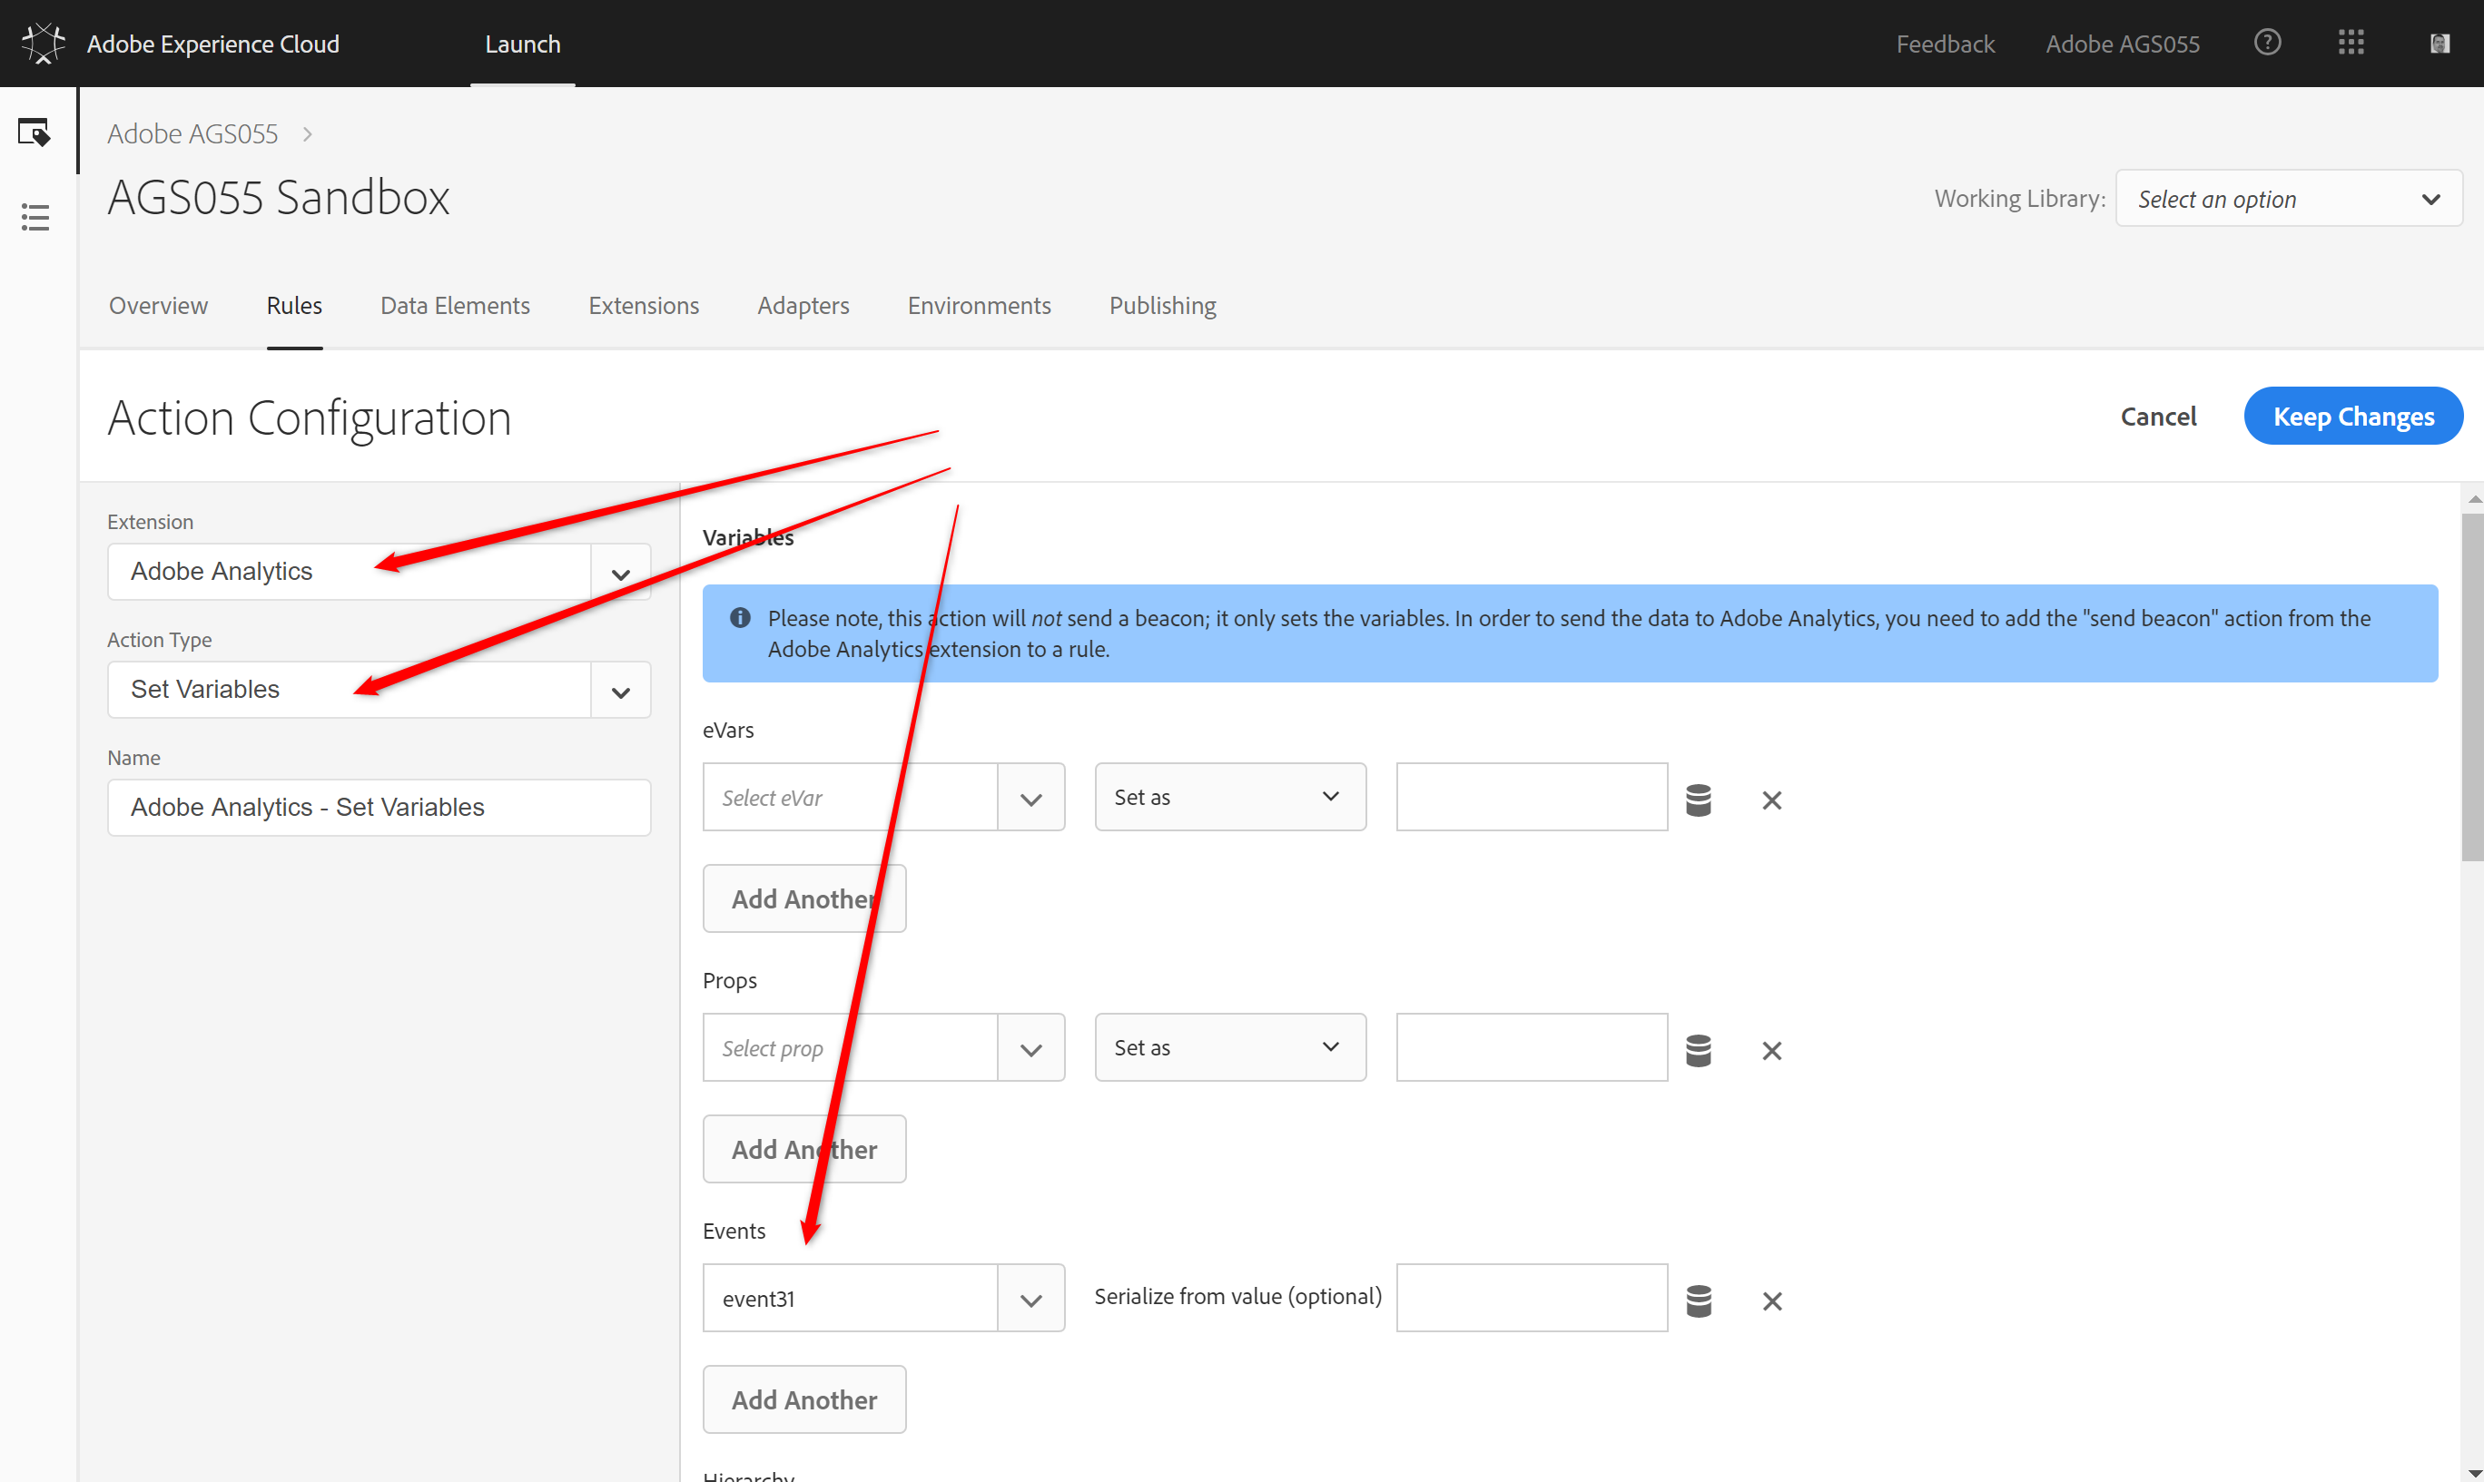Click Add Another under Events

[x=804, y=1400]
